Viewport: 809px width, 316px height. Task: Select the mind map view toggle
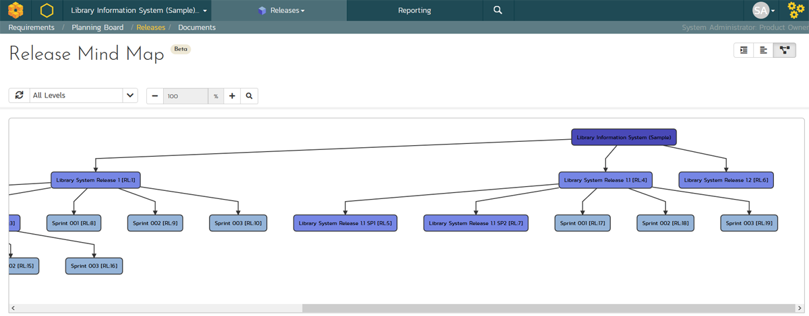tap(785, 50)
